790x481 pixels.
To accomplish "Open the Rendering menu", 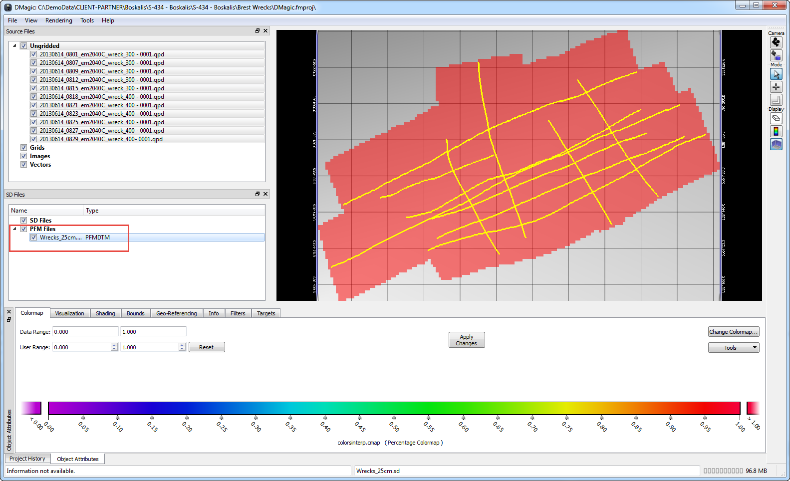I will 58,20.
